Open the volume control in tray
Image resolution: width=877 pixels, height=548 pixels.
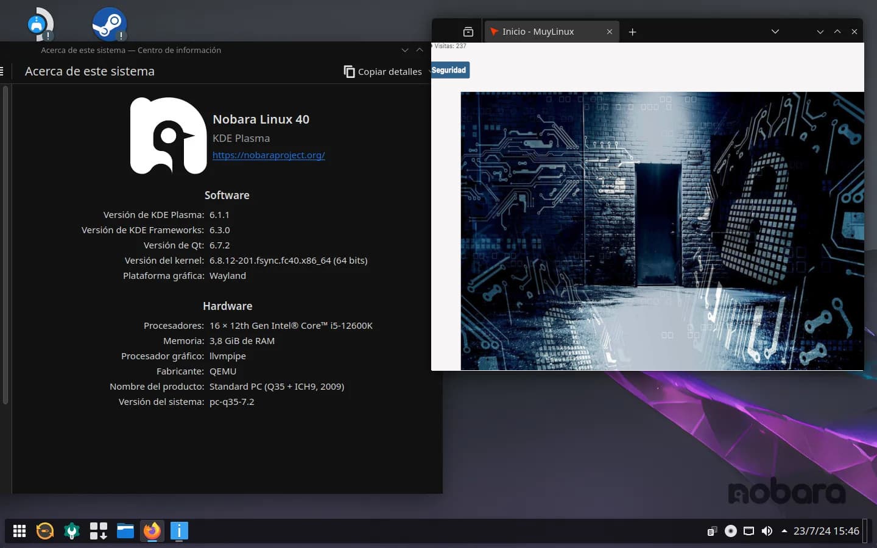[x=767, y=531]
